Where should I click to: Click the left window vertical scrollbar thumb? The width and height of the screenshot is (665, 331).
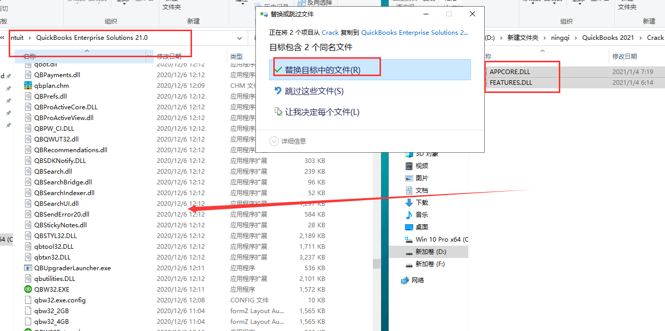(x=377, y=264)
